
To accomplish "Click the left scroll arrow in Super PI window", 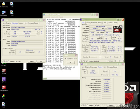I will (x=44, y=78).
